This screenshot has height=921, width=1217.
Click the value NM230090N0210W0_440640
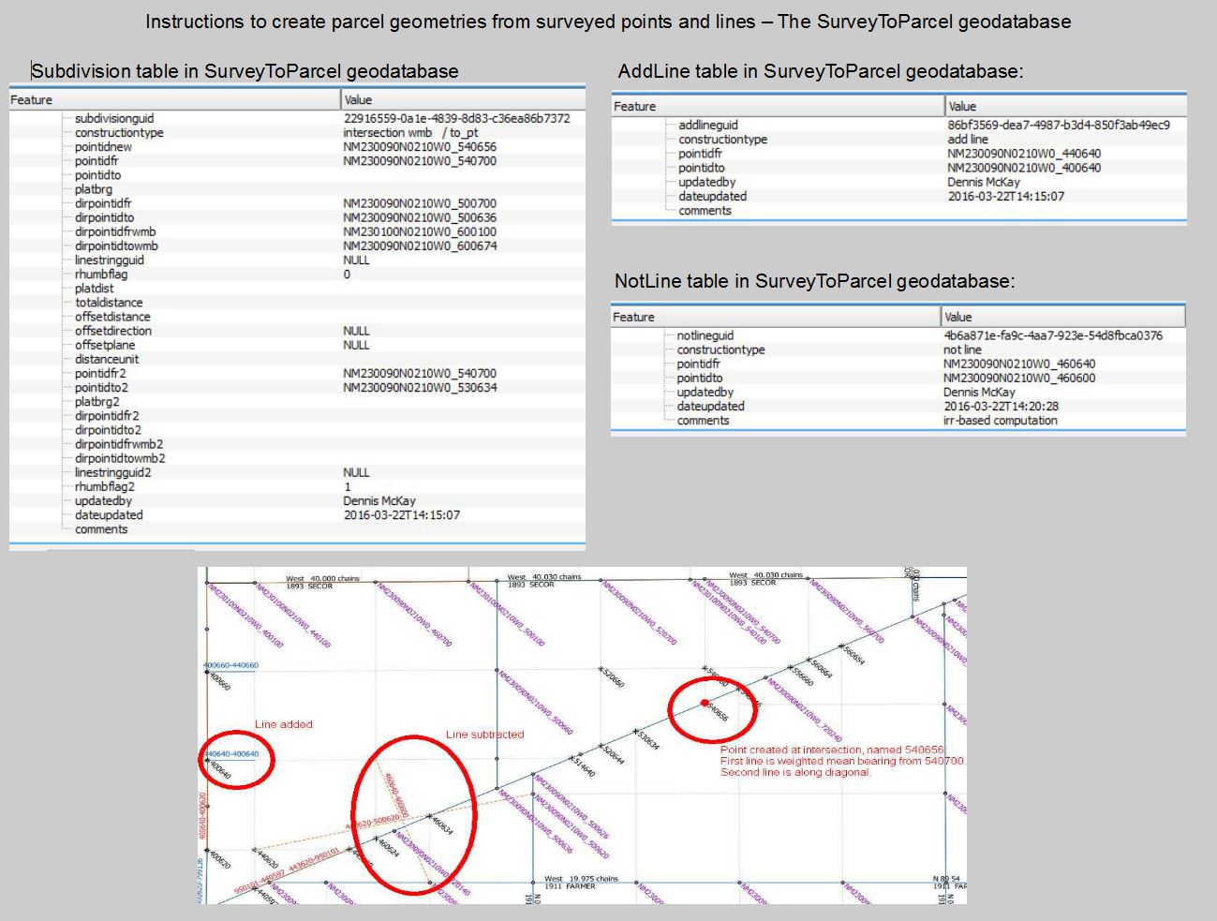(x=1024, y=154)
